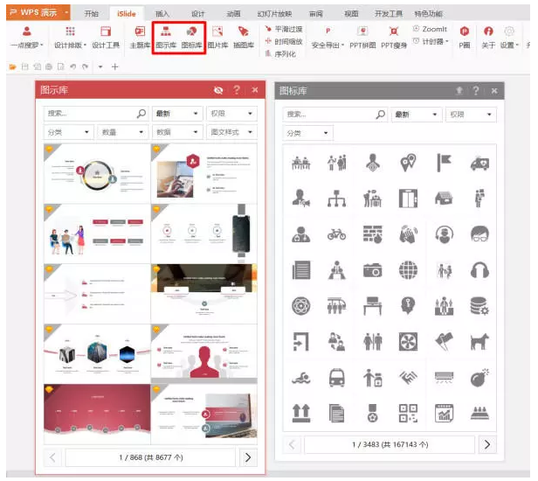Choose the red silhouette person diagram thumbnail

[x=203, y=354]
